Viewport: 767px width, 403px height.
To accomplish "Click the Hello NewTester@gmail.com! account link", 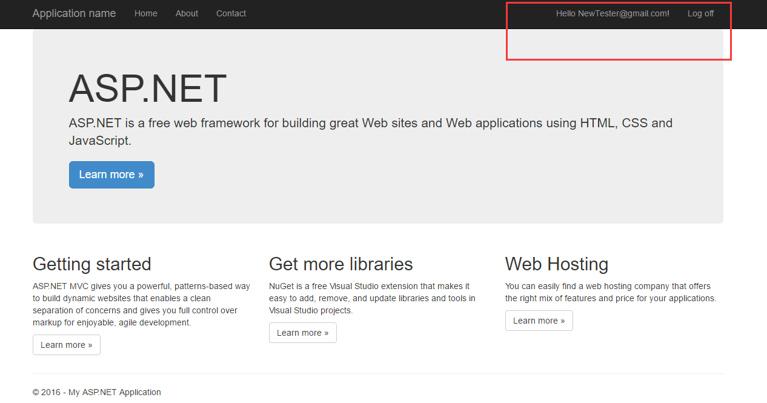I will [x=613, y=13].
